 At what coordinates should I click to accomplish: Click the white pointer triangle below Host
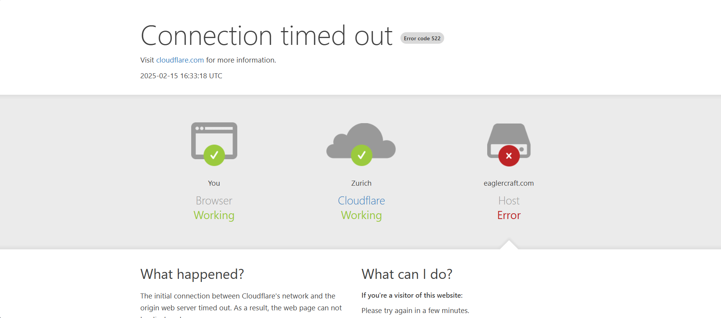509,245
